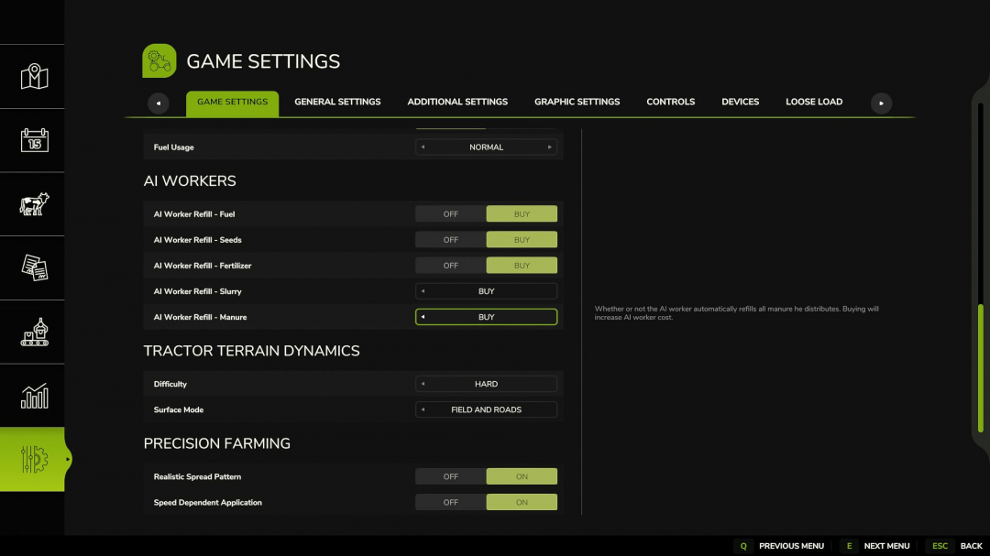The width and height of the screenshot is (990, 556).
Task: Click the AI Worker Refill - Slurry label
Action: [198, 291]
